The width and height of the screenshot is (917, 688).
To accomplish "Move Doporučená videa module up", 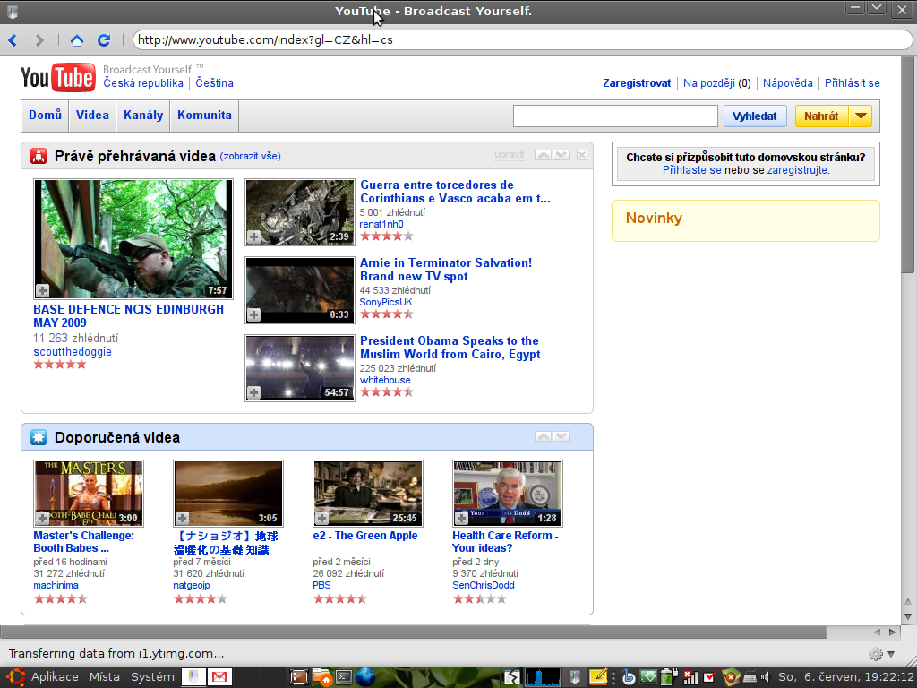I will 543,436.
